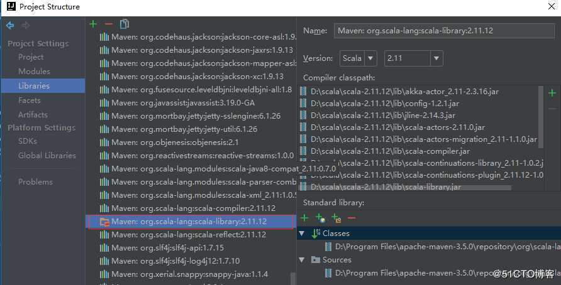Image resolution: width=561 pixels, height=285 pixels.
Task: Click the back navigation arrow
Action: pyautogui.click(x=10, y=25)
